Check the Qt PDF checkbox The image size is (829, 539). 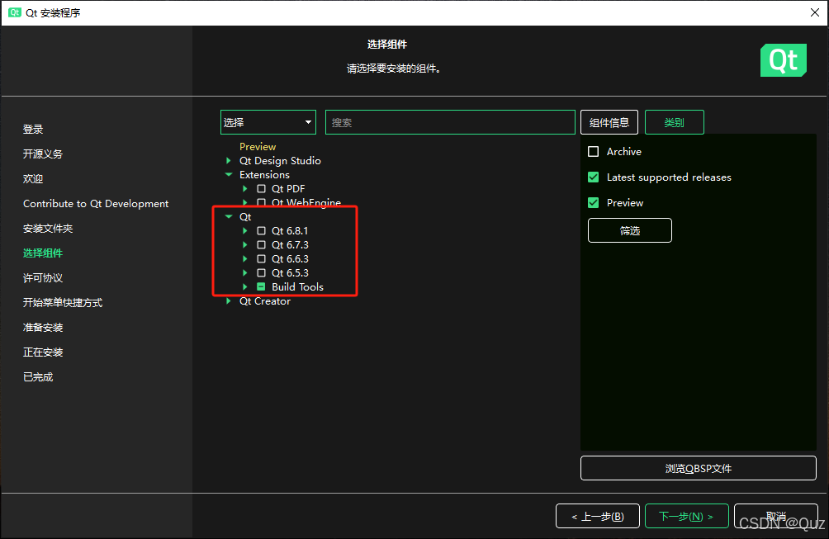[x=261, y=189]
